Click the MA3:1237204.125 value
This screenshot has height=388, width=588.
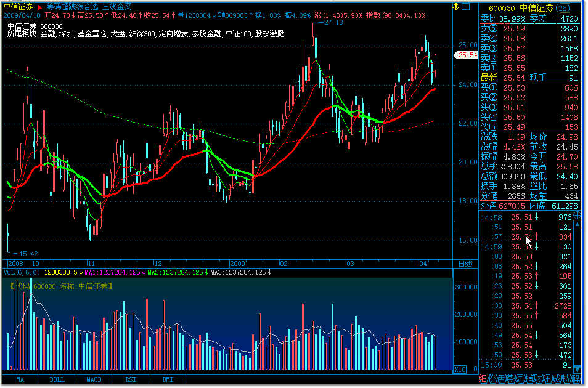[x=238, y=273]
